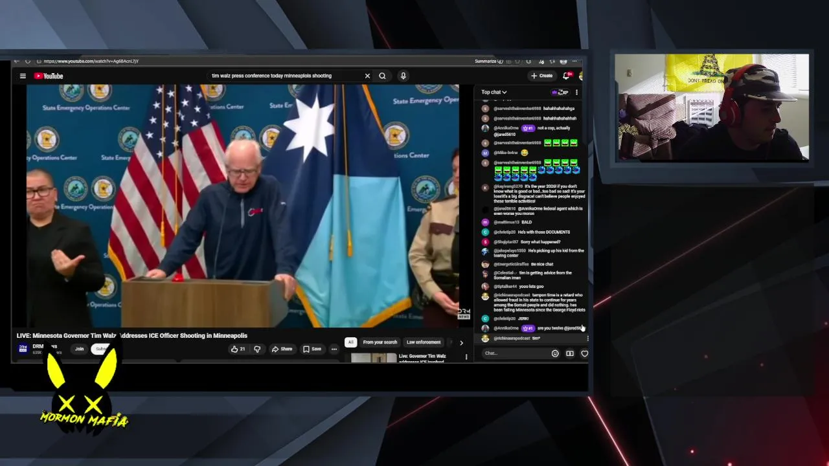Screen dimensions: 829x466
Task: Open the notifications bell
Action: point(567,76)
